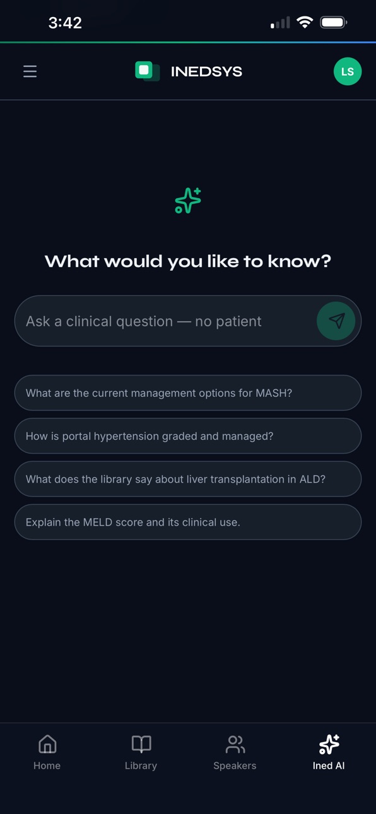Tap the Ined AI sparkle icon
Screen dimensions: 376x814
(329, 745)
